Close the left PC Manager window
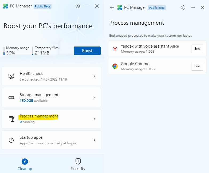The image size is (209, 173). pos(97,6)
